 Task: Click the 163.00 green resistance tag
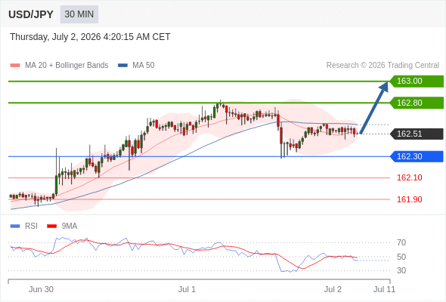tap(417, 81)
